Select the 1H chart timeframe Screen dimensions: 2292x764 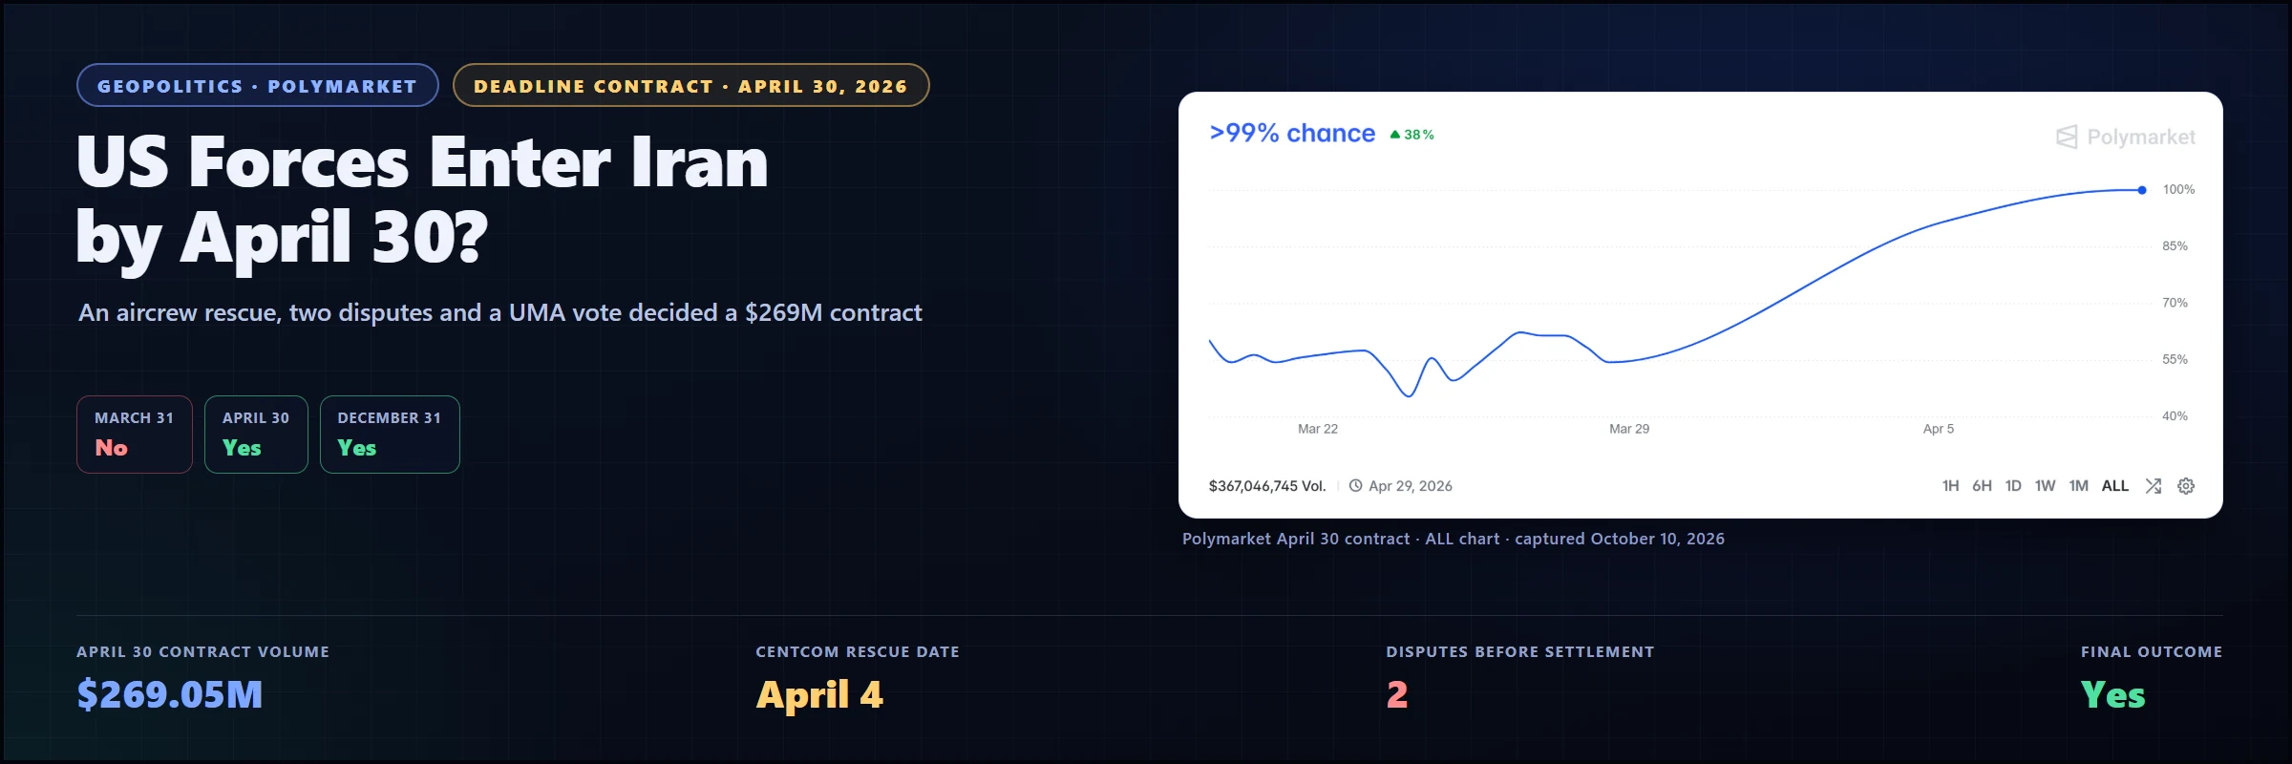[x=1950, y=486]
